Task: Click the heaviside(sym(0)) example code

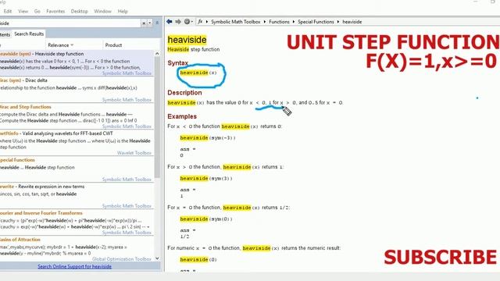Action: 206,219
